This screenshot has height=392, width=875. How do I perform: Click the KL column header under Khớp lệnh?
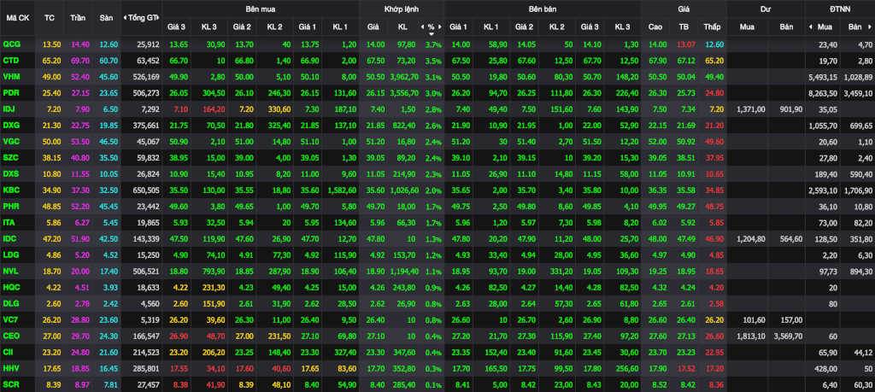pos(403,26)
